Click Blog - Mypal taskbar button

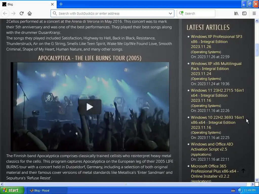47,190
